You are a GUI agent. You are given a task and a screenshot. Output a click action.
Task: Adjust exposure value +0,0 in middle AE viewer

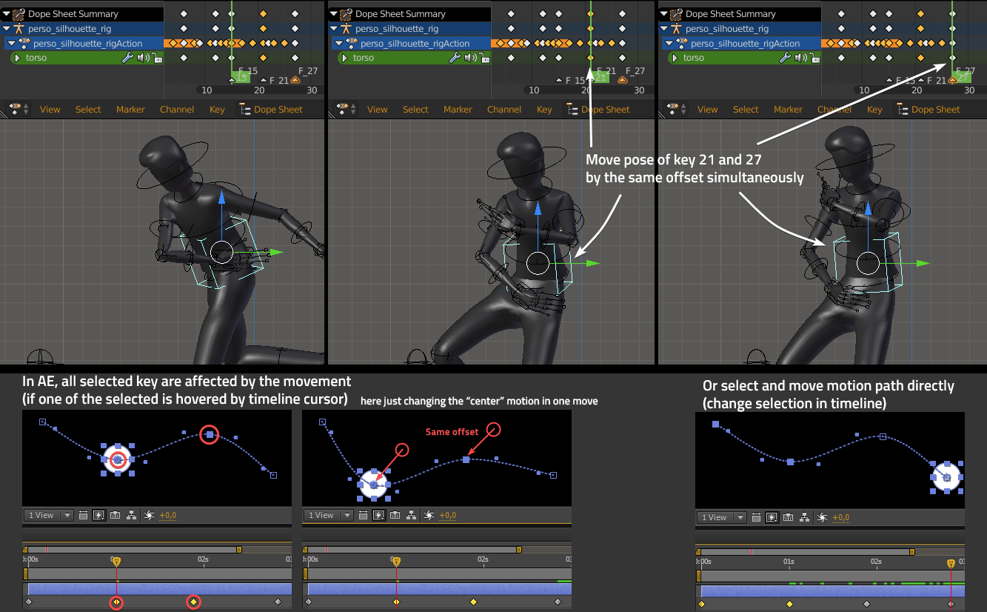[448, 516]
